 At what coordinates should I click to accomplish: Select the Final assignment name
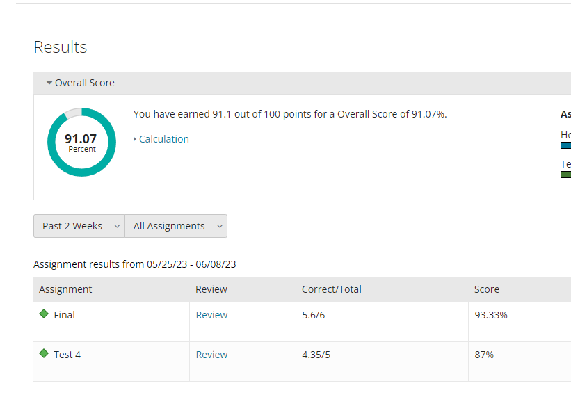tap(65, 315)
